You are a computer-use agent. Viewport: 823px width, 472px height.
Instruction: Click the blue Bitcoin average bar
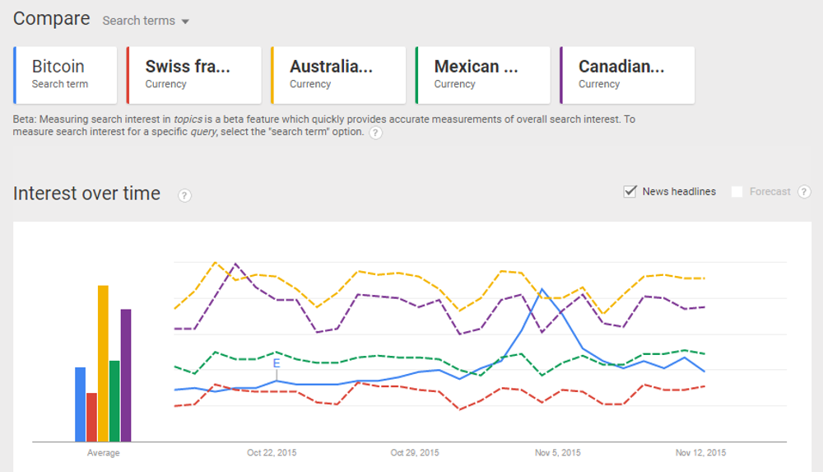click(x=81, y=404)
